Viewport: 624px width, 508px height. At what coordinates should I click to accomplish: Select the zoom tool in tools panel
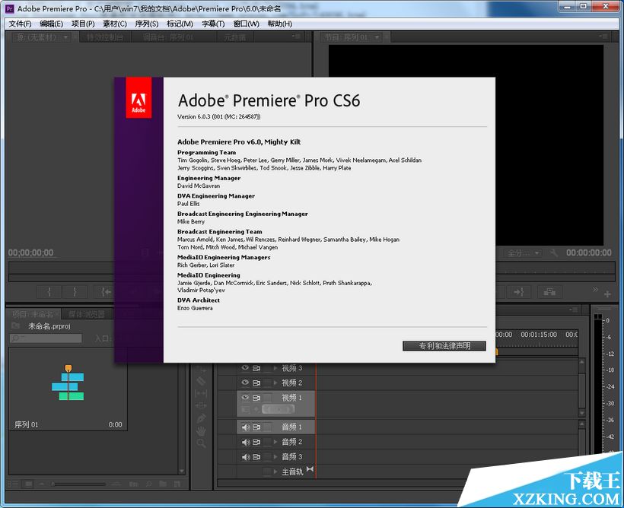tap(201, 443)
